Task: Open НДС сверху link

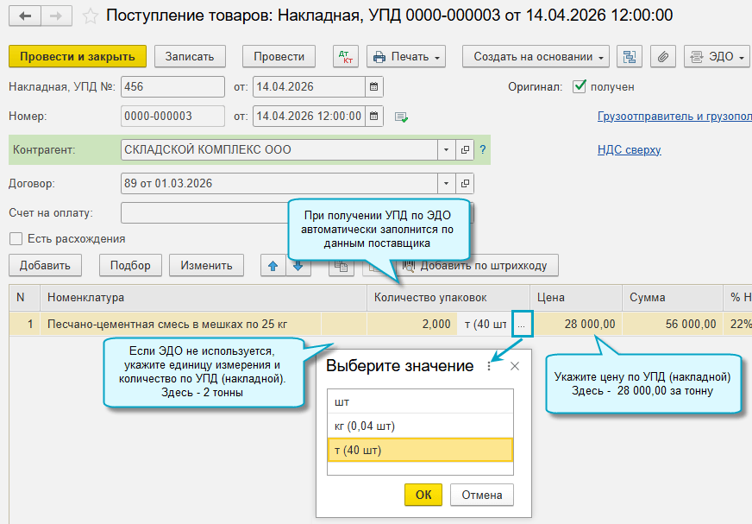Action: click(x=630, y=150)
